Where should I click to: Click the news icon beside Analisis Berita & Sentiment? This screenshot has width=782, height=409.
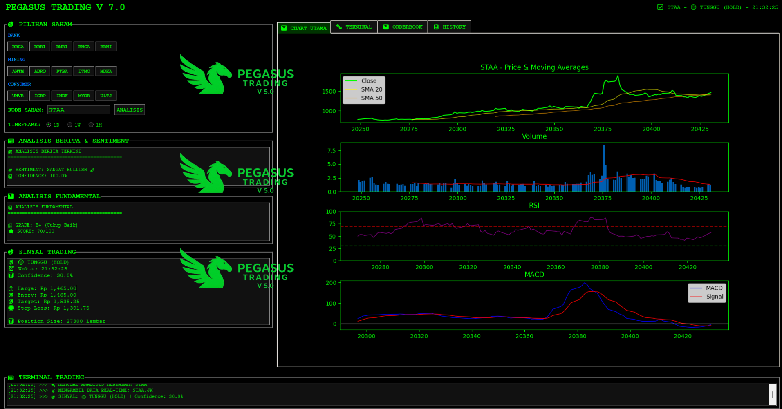point(11,141)
